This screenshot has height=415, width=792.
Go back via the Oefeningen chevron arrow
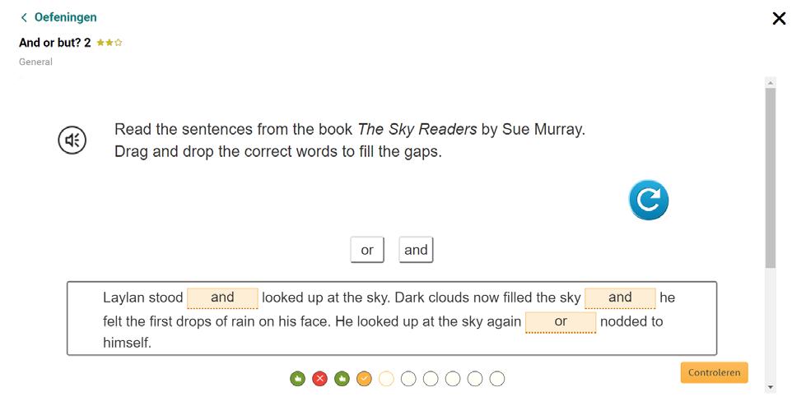(x=24, y=17)
